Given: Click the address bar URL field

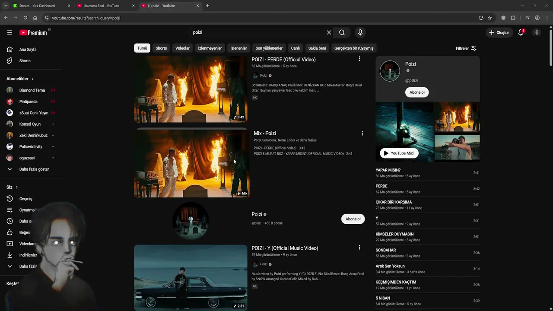Looking at the screenshot, I should click(x=259, y=18).
